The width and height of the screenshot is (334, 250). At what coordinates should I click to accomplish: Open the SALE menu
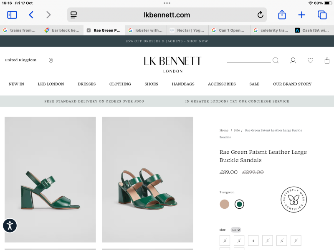254,84
